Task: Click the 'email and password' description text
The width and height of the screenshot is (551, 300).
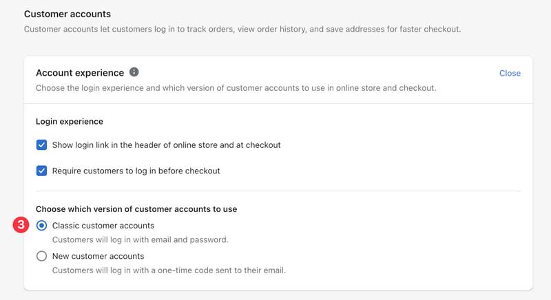Action: 140,240
